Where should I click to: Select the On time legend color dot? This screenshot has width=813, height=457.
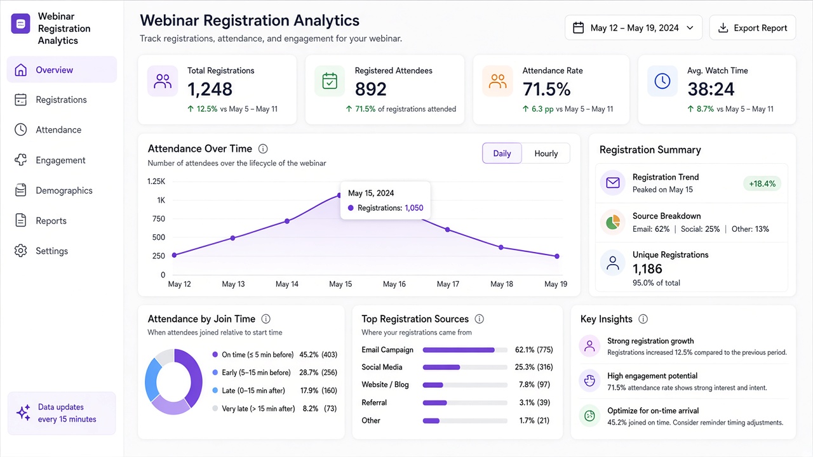coord(215,355)
